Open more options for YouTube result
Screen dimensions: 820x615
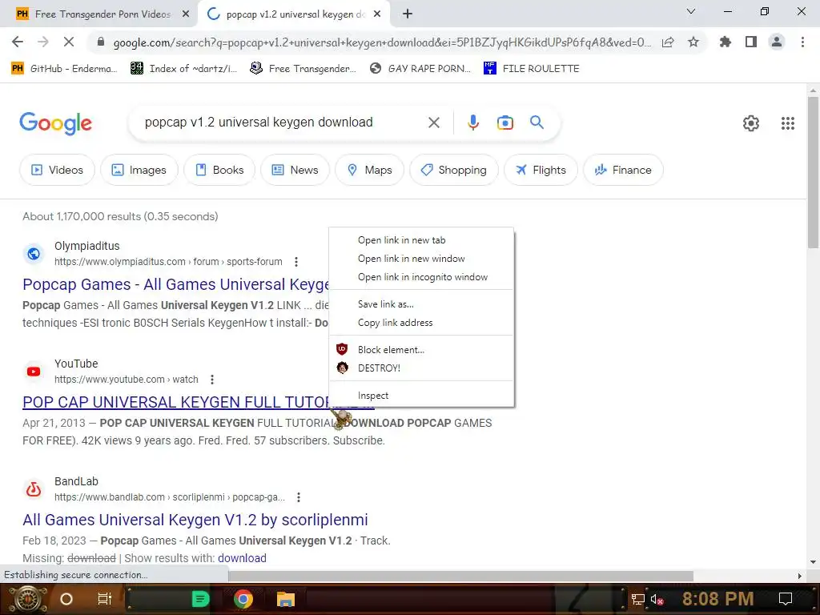pyautogui.click(x=211, y=379)
